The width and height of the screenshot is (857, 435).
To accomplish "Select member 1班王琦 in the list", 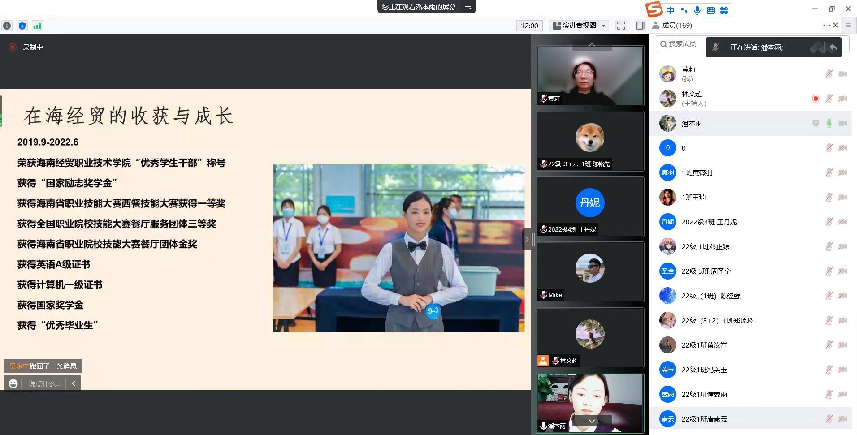I will [x=693, y=197].
